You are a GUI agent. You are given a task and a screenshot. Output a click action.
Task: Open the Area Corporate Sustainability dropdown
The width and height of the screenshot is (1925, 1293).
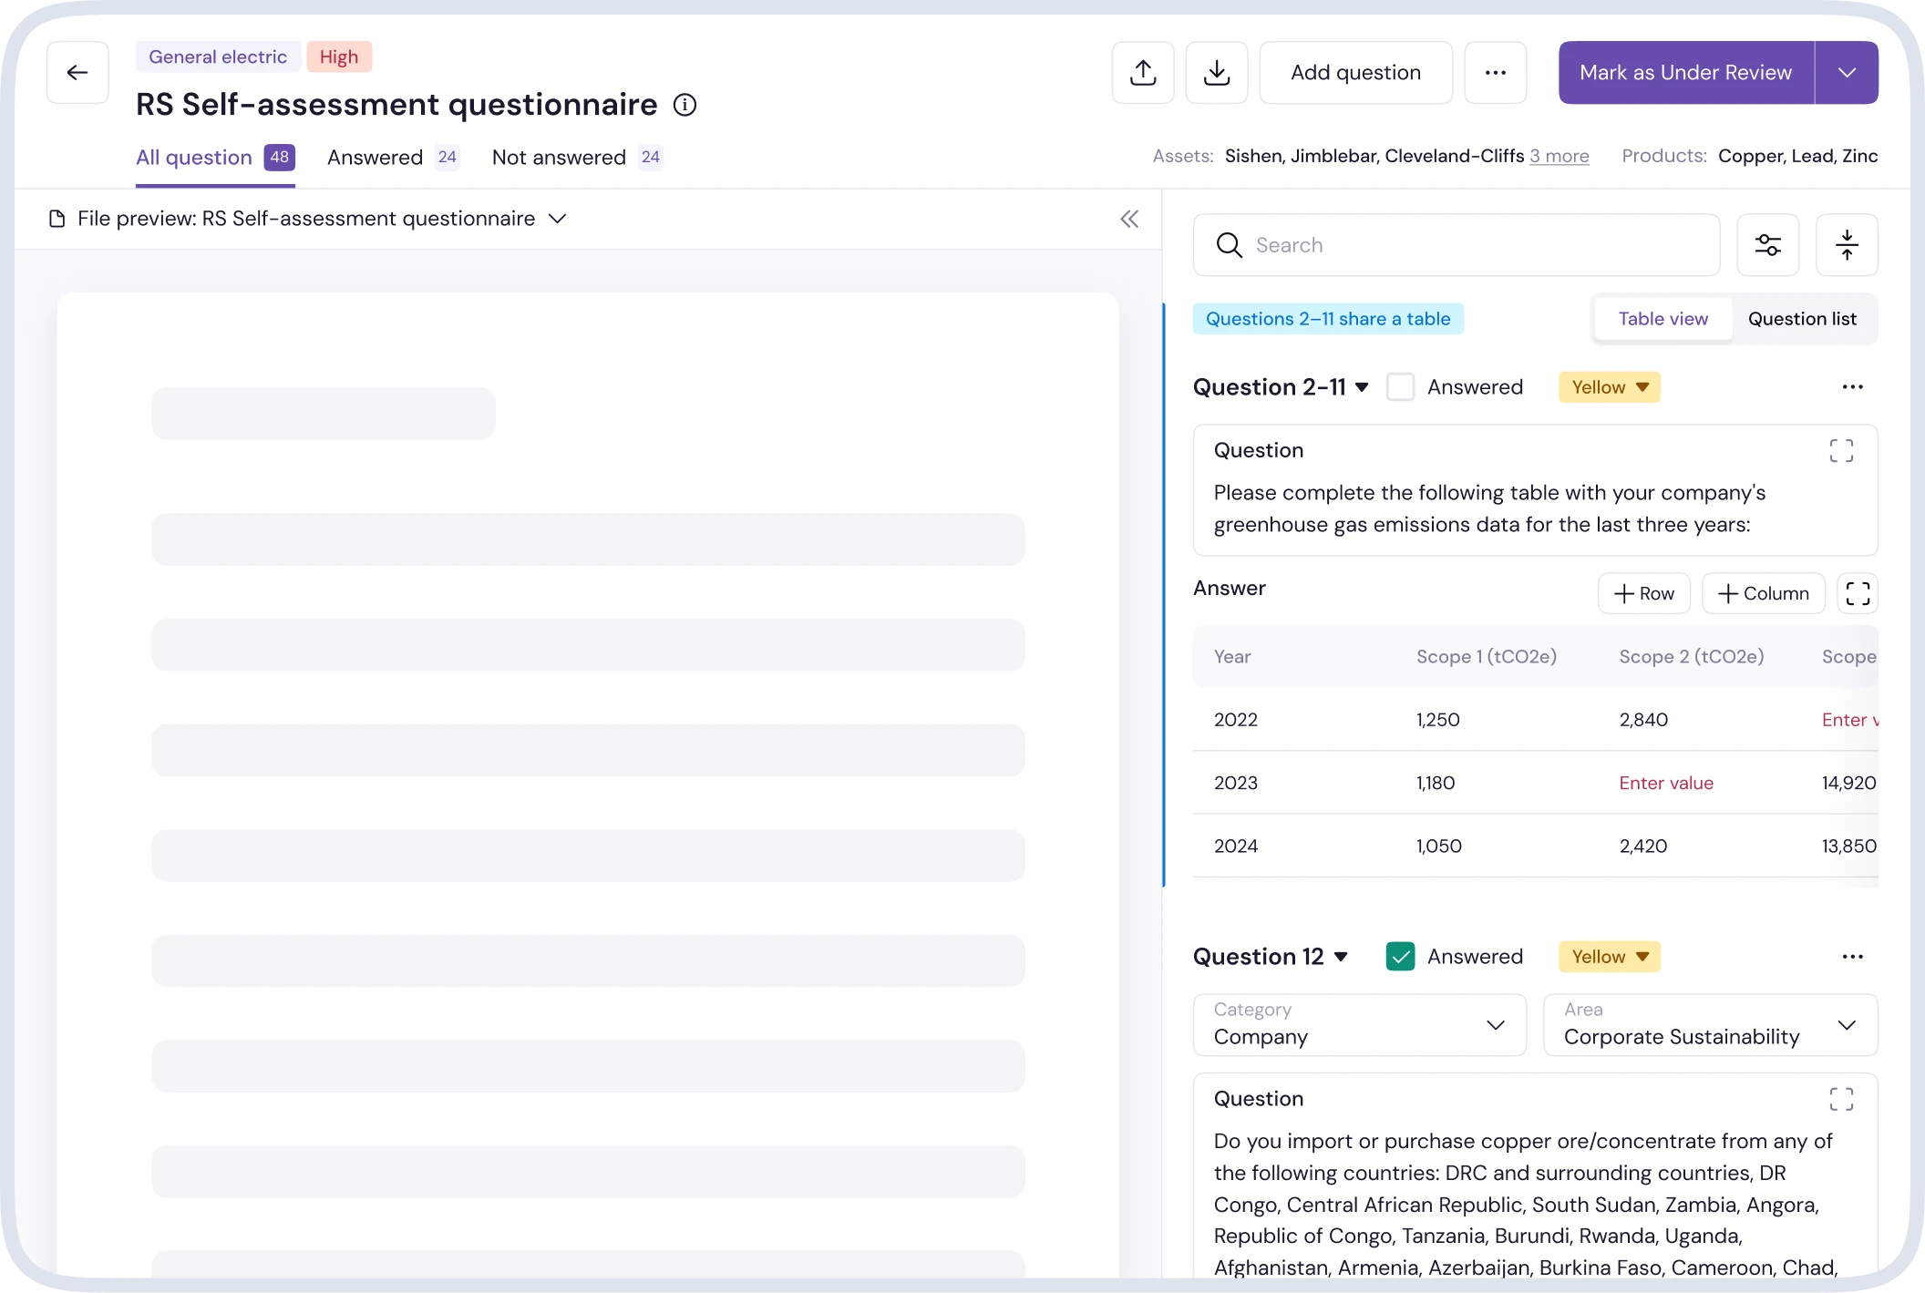coord(1710,1025)
